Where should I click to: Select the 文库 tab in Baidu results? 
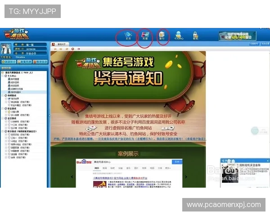tap(160, 168)
